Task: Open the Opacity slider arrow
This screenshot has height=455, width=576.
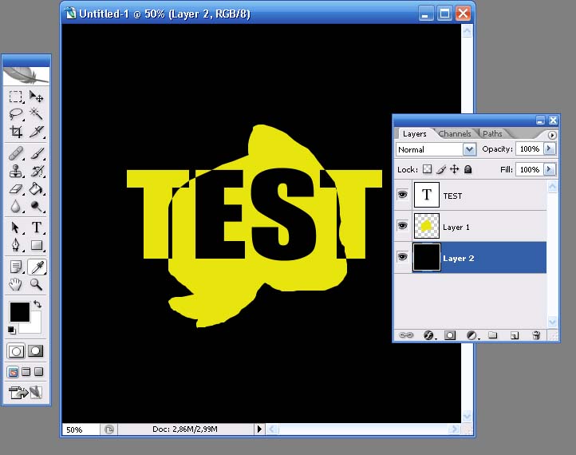Action: 550,148
